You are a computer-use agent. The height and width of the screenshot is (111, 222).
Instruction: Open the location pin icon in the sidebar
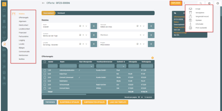(4, 33)
